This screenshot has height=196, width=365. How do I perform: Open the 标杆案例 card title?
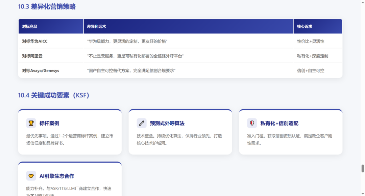(x=49, y=123)
